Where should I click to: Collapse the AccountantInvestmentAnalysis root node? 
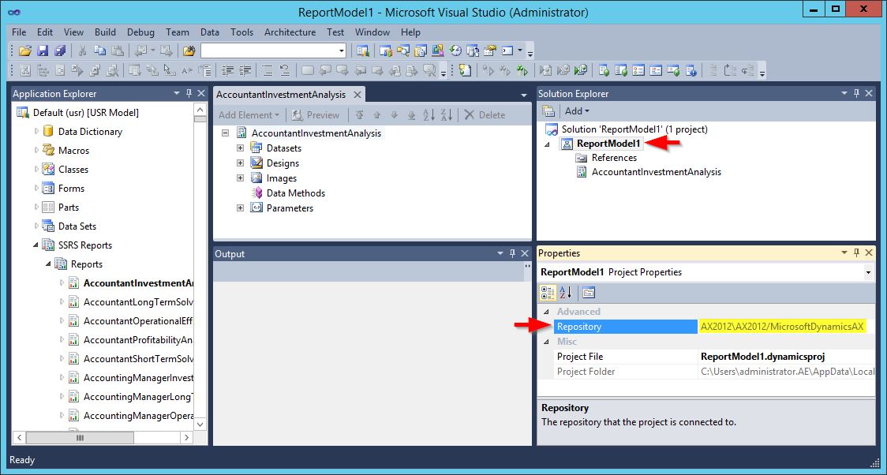225,133
